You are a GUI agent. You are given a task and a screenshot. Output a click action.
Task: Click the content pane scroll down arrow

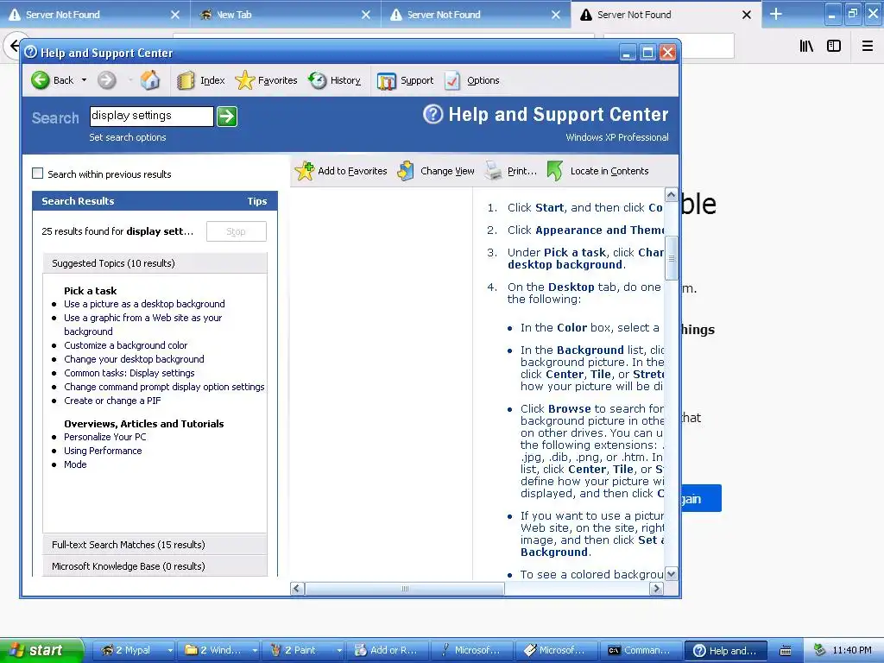tap(671, 574)
